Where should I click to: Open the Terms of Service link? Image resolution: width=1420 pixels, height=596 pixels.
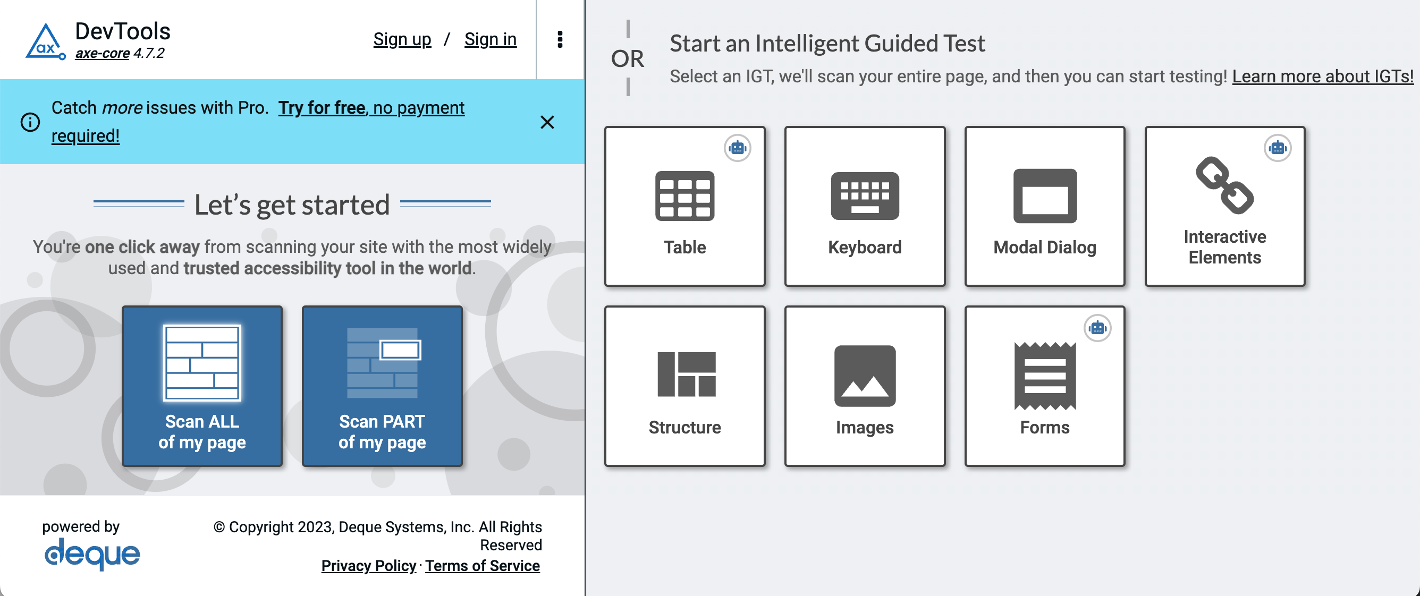pos(482,565)
